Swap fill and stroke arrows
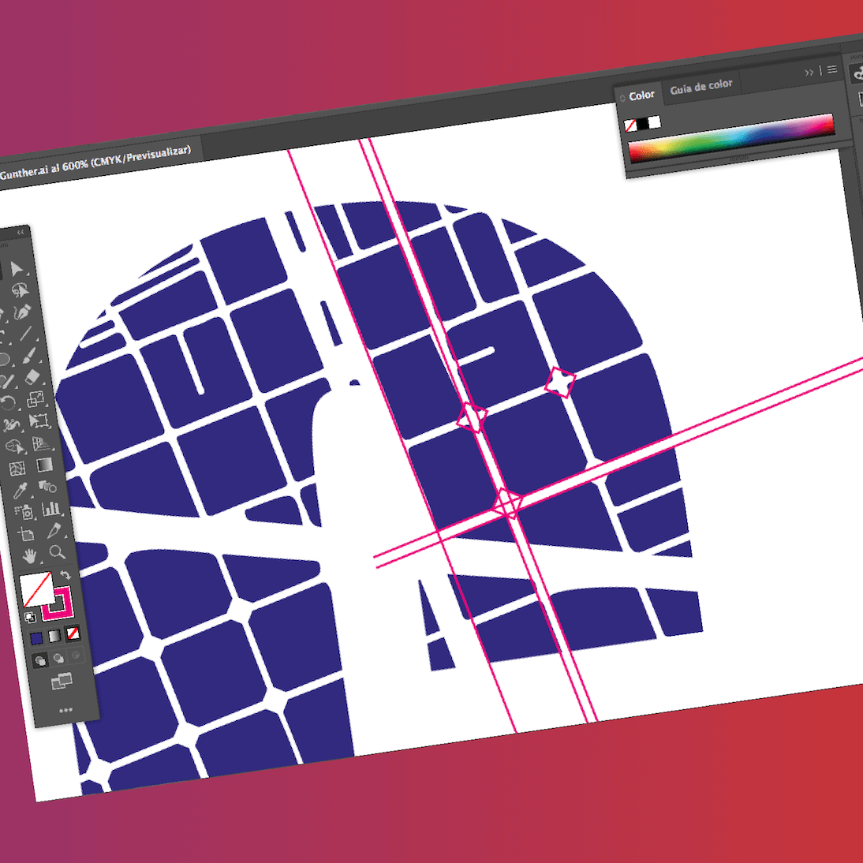This screenshot has height=863, width=863. 65,575
